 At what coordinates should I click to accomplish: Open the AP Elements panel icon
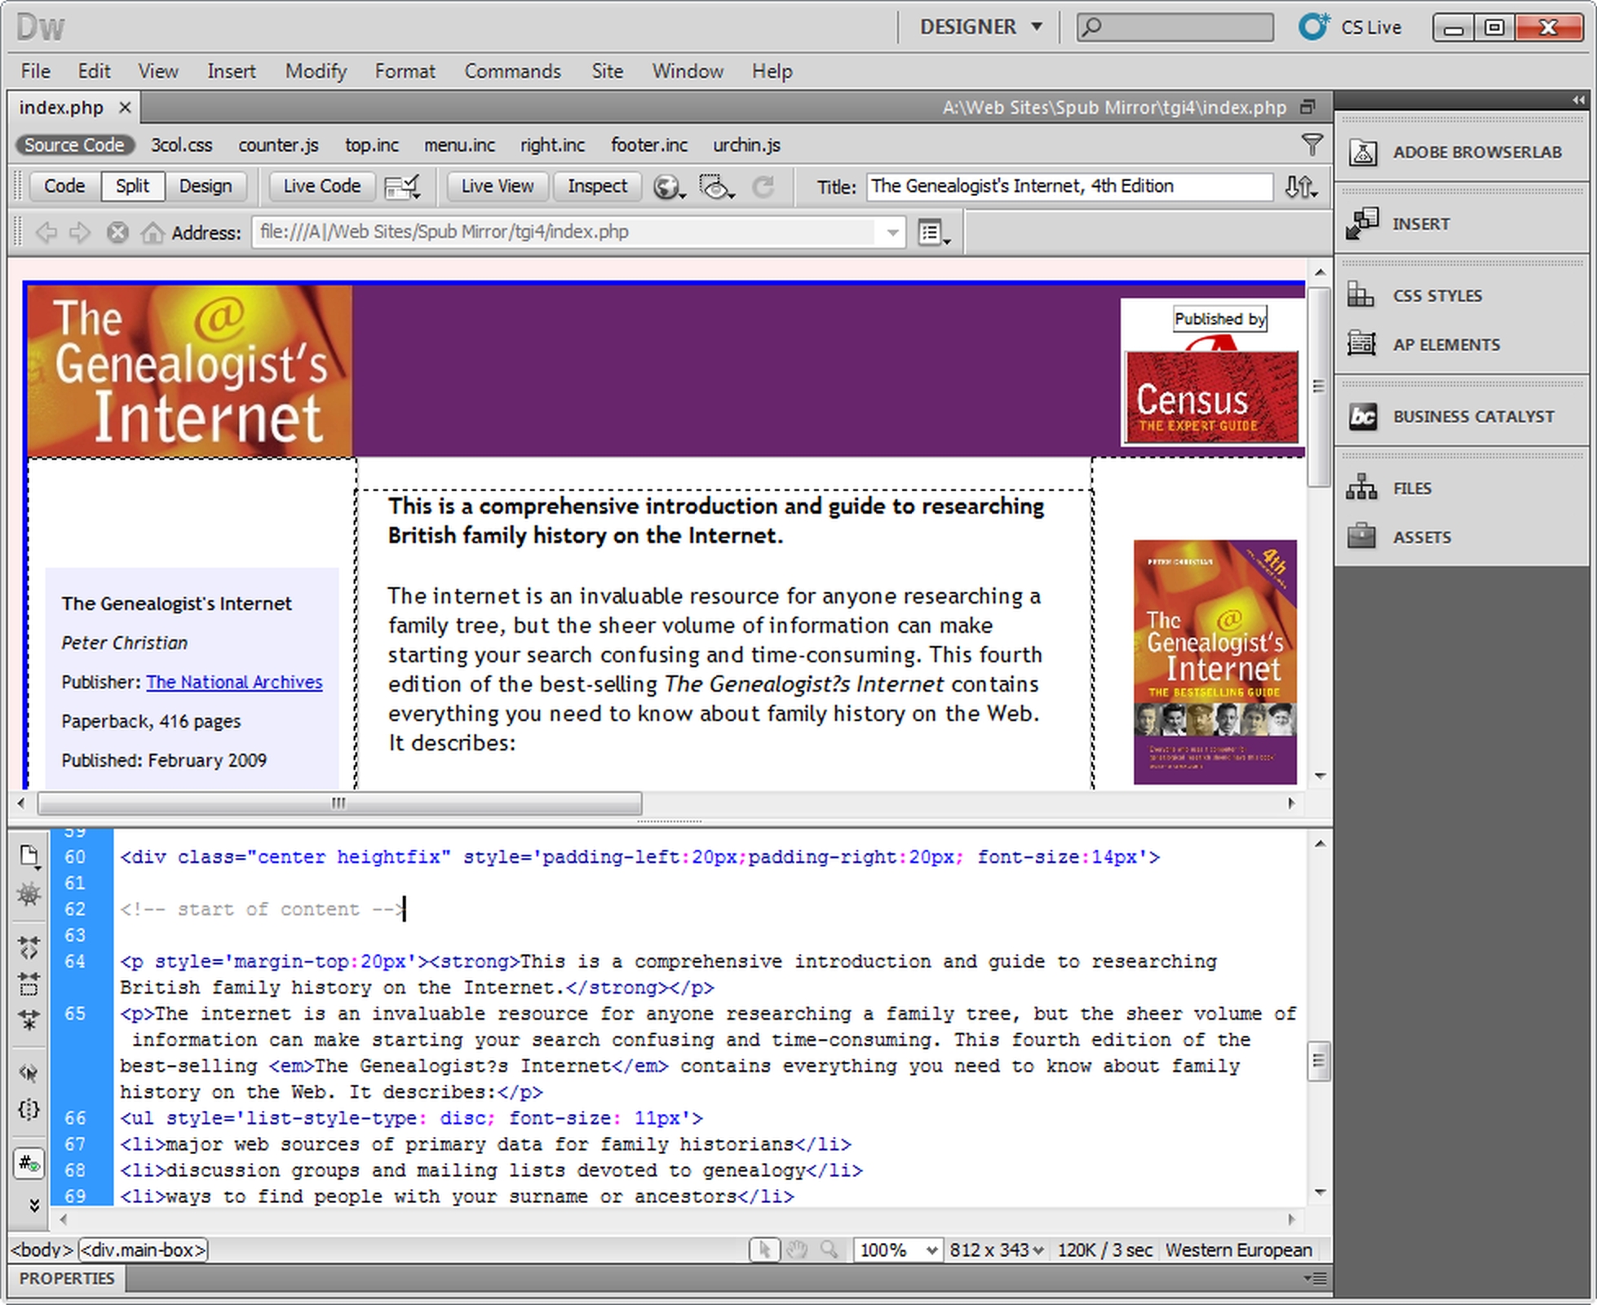[1361, 343]
